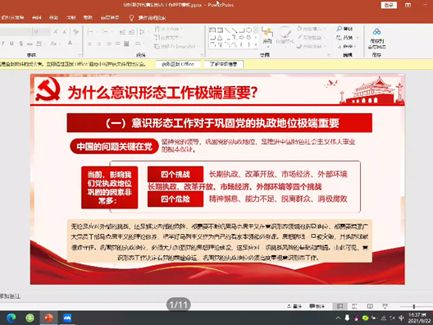Viewport: 433px width, 325px height.
Task: Open the Baidu Netdisk tab
Action: [x=110, y=17]
